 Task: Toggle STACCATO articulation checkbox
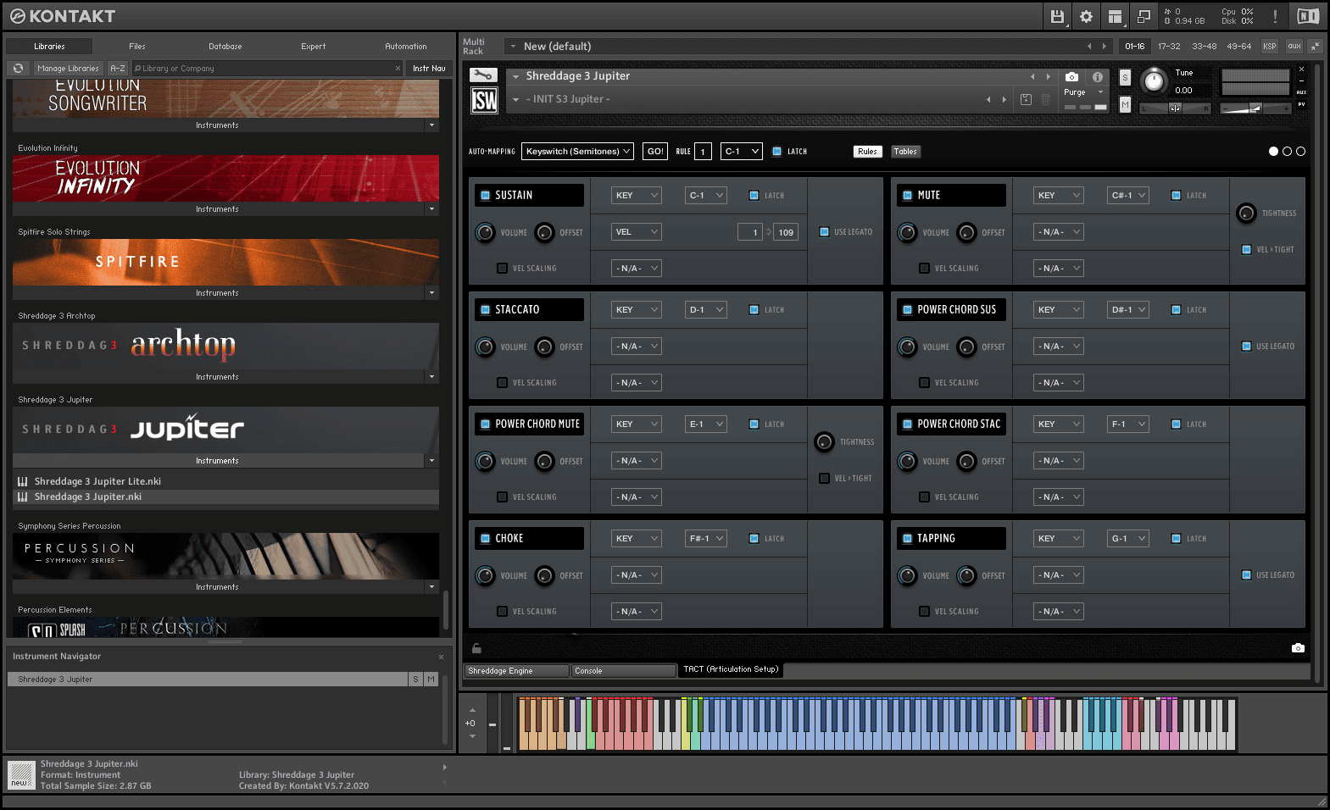pos(486,309)
